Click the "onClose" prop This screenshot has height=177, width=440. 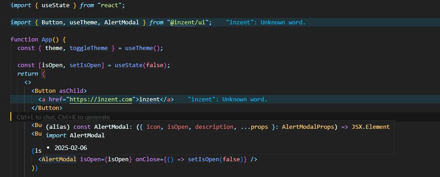tap(148, 159)
